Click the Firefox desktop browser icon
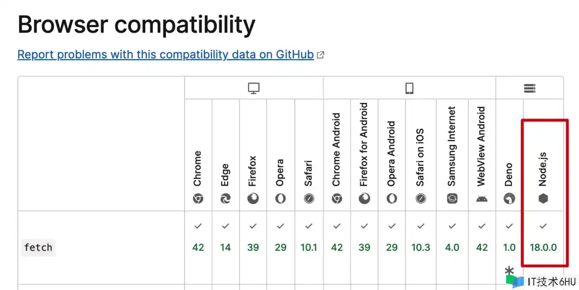The width and height of the screenshot is (579, 290). 253,198
